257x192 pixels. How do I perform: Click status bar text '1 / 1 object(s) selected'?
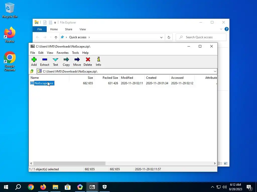tap(44, 169)
